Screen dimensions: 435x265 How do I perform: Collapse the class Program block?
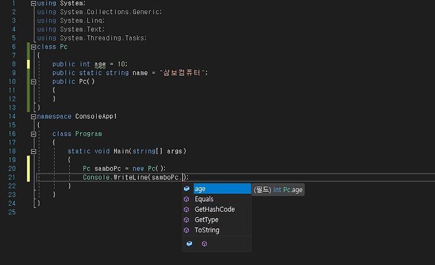pyautogui.click(x=34, y=134)
